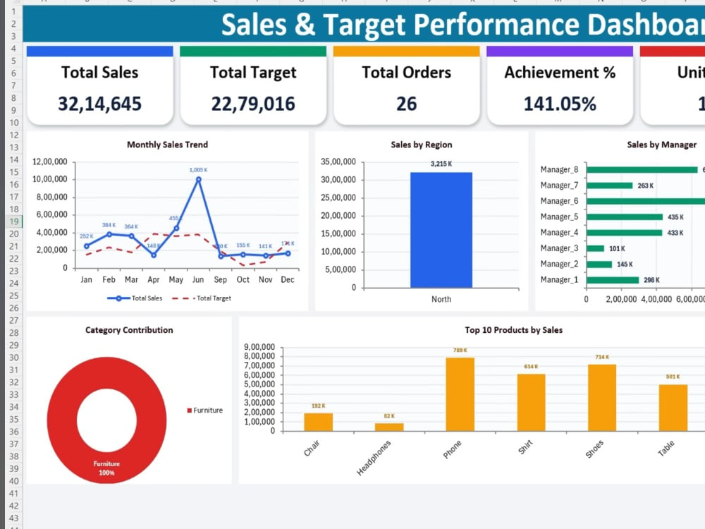Click the 32,14,645 total sales value

(100, 104)
